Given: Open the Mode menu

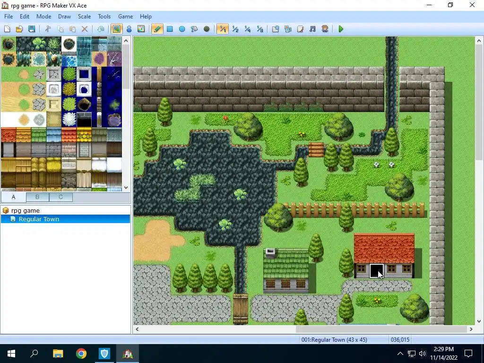Looking at the screenshot, I should pos(44,17).
